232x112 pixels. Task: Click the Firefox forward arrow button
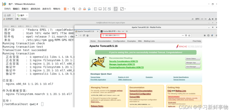click(x=80, y=35)
